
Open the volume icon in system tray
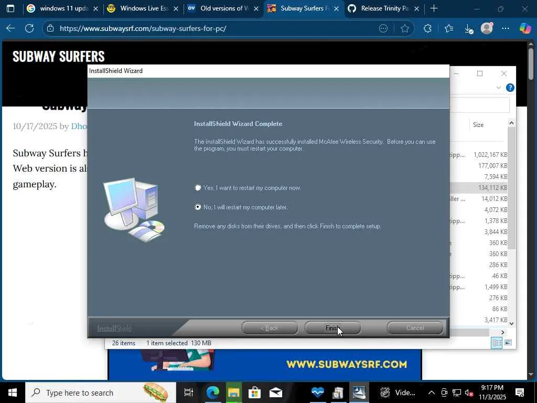click(x=469, y=393)
